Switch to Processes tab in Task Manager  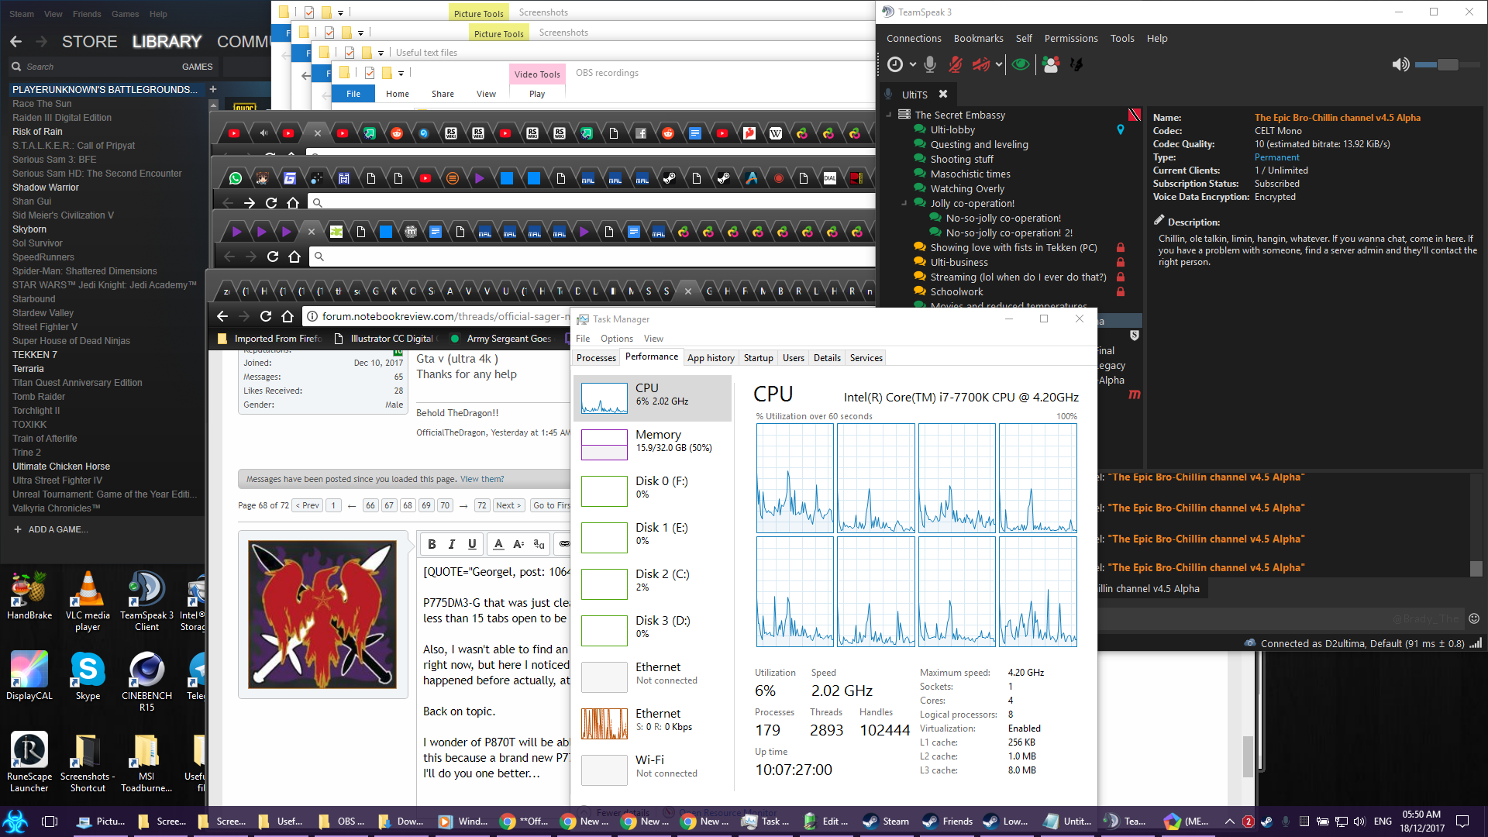click(x=596, y=357)
